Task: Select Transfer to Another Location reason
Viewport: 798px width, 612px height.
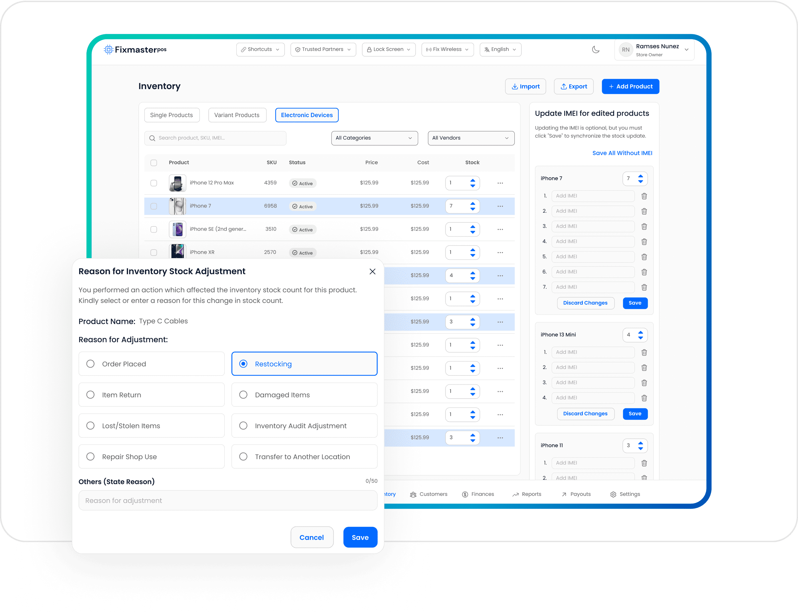Action: click(x=304, y=456)
